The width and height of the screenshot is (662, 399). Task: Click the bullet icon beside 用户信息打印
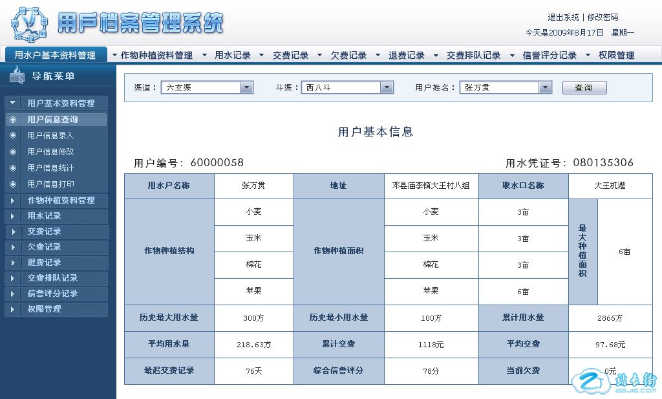13,184
